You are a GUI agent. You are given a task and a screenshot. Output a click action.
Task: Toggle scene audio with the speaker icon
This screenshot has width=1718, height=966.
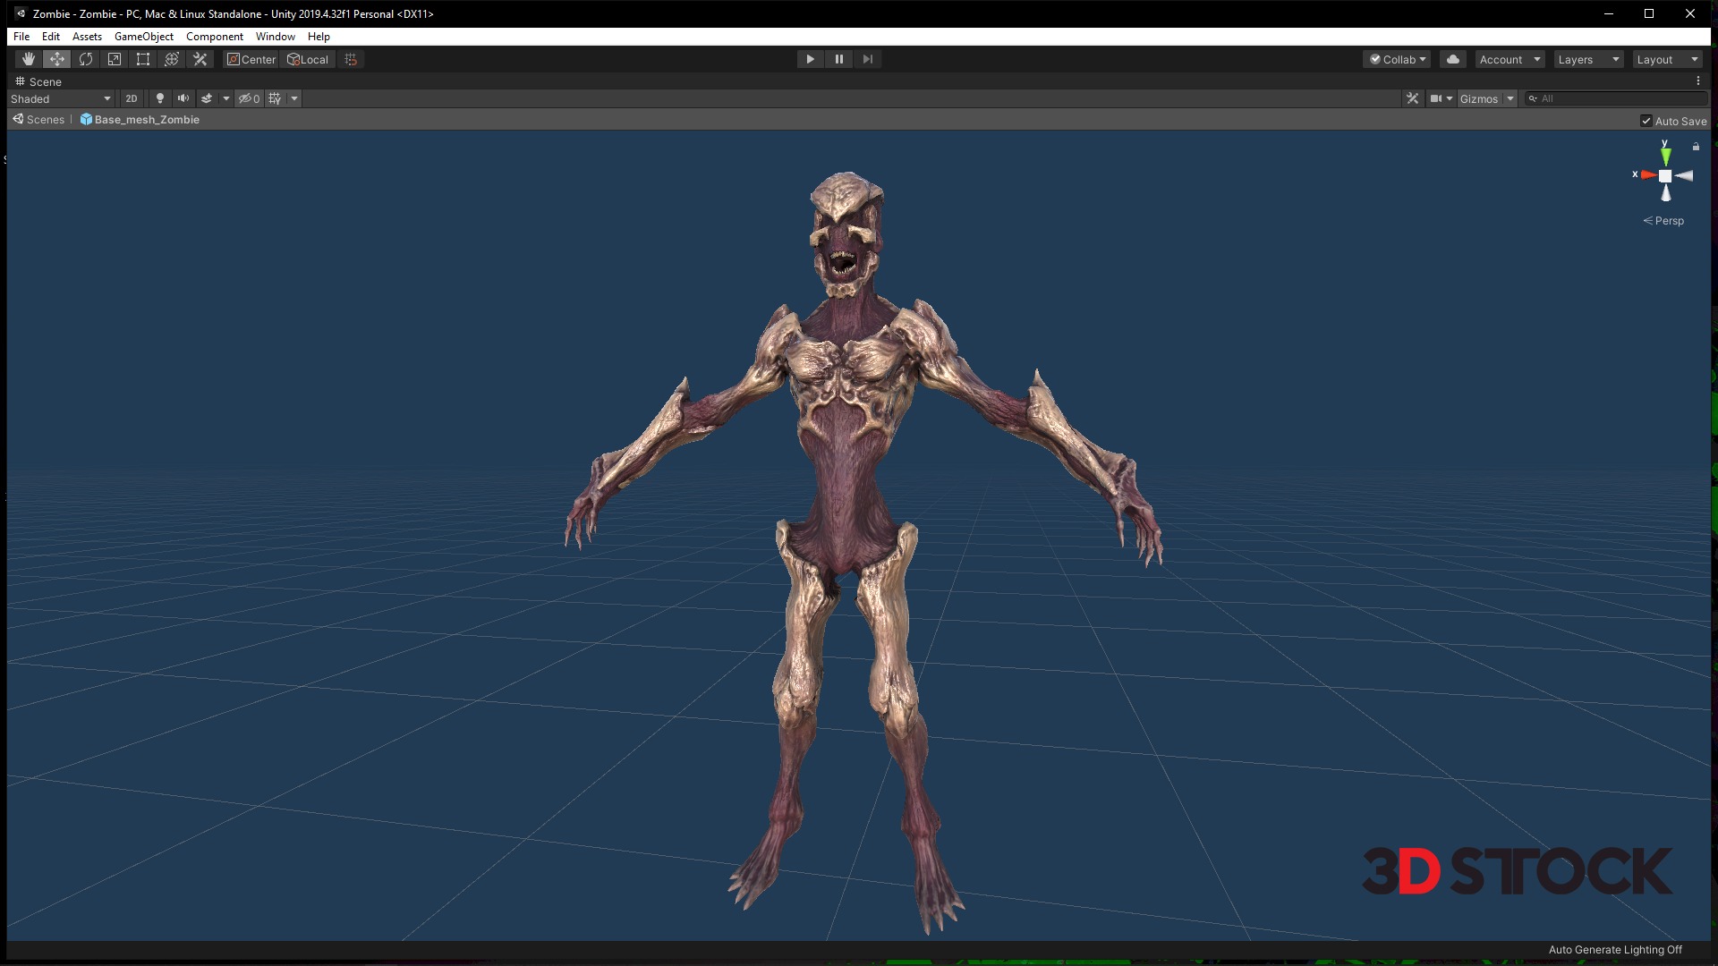pos(183,98)
